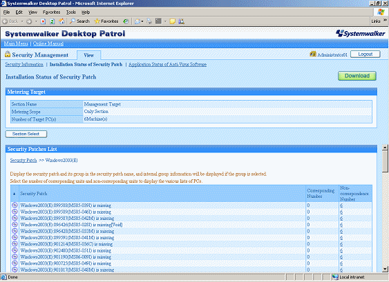Click patch icon for MS05-033 row
This screenshot has height=282, width=389.
15,231
